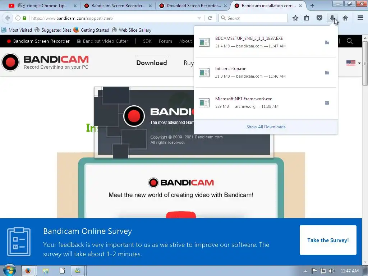Open the Forum link in top bar
This screenshot has width=368, height=276.
coord(165,41)
